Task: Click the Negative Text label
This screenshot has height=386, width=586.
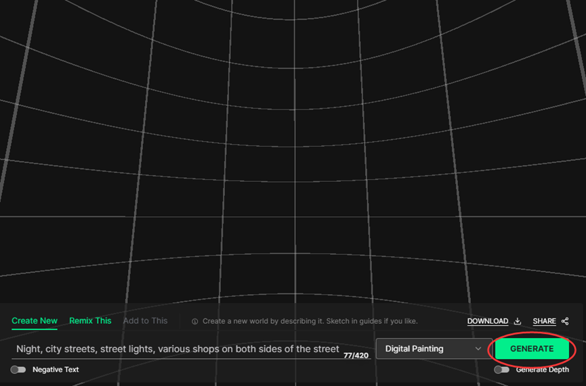Action: pyautogui.click(x=56, y=370)
